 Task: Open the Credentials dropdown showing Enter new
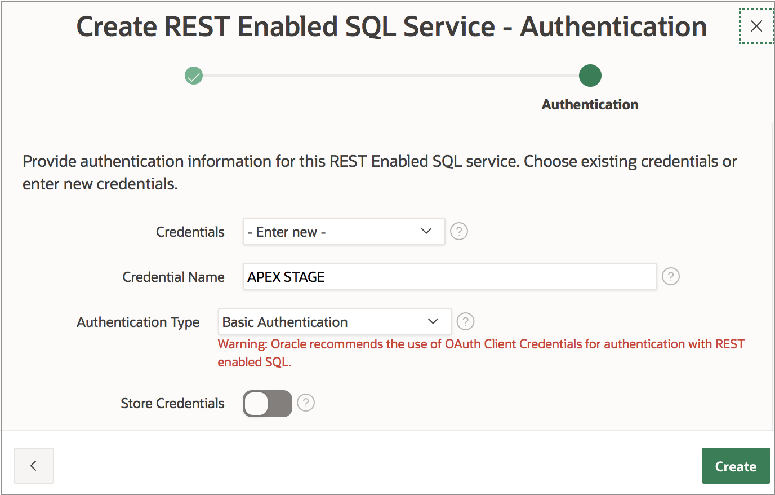click(x=344, y=231)
